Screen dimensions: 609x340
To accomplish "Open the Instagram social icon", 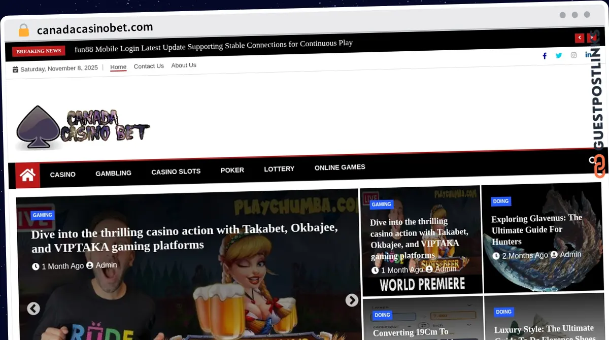I will coord(573,55).
